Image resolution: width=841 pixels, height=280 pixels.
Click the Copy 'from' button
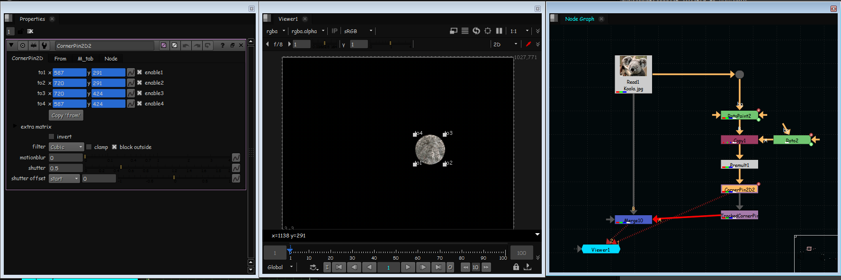click(x=66, y=115)
